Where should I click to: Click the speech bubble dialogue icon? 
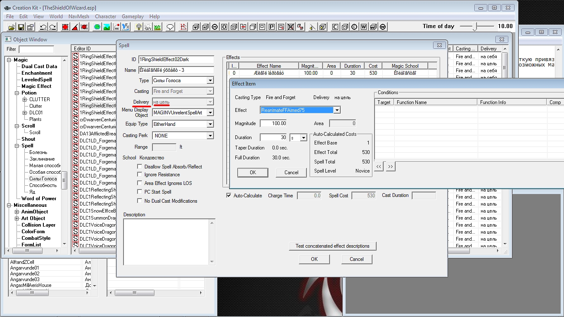170,27
